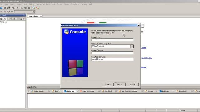200x112 pixels.
Task: Click the Copy toolbar icon
Action: (x=25, y=8)
